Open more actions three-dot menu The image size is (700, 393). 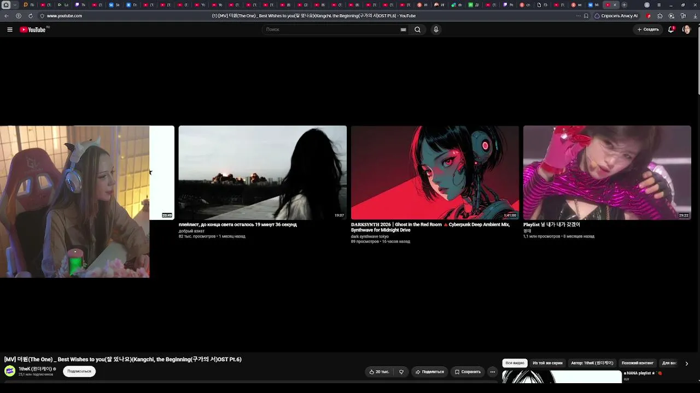(x=492, y=372)
